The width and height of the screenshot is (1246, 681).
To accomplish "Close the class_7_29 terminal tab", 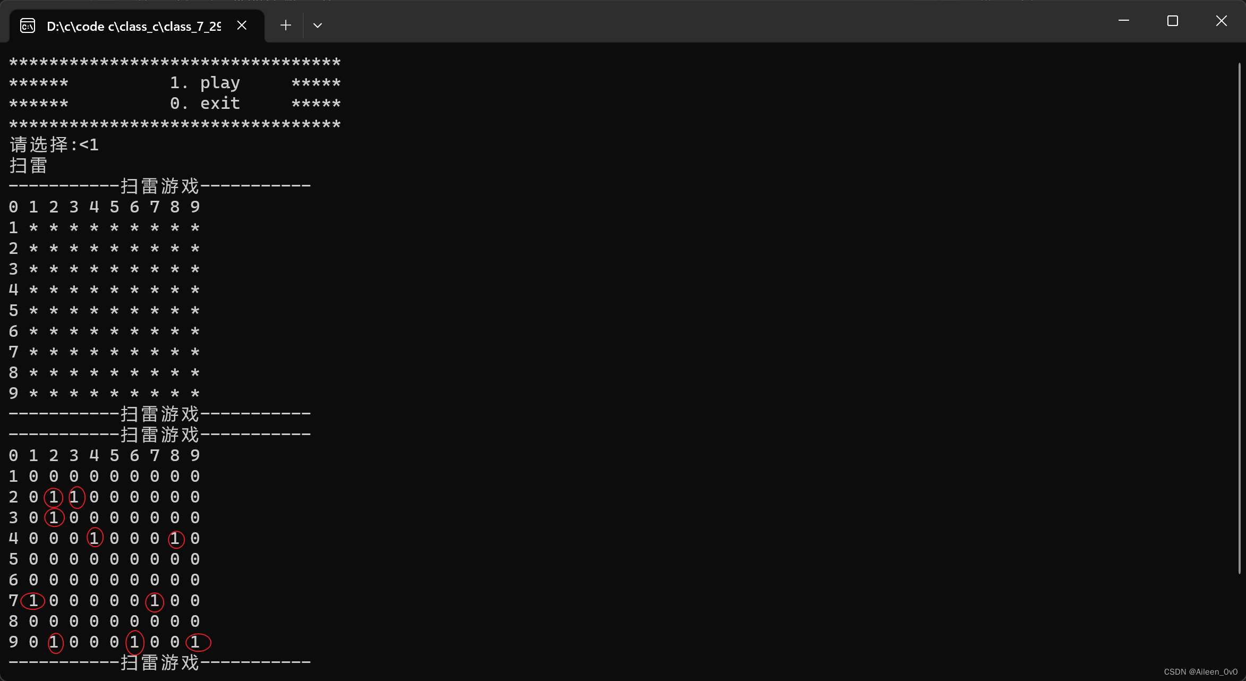I will click(242, 25).
